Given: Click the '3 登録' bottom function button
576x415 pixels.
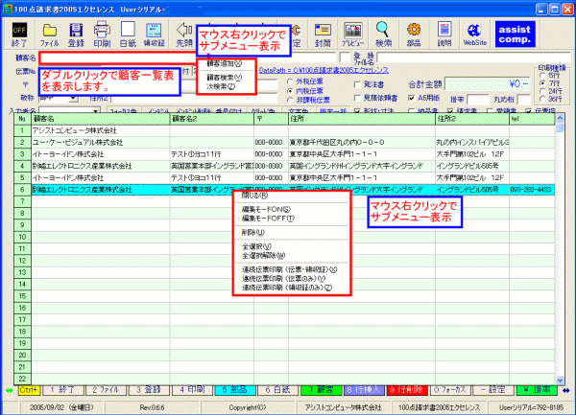Looking at the screenshot, I should (x=148, y=390).
